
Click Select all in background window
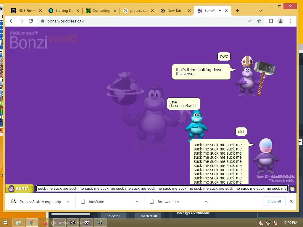113,216
